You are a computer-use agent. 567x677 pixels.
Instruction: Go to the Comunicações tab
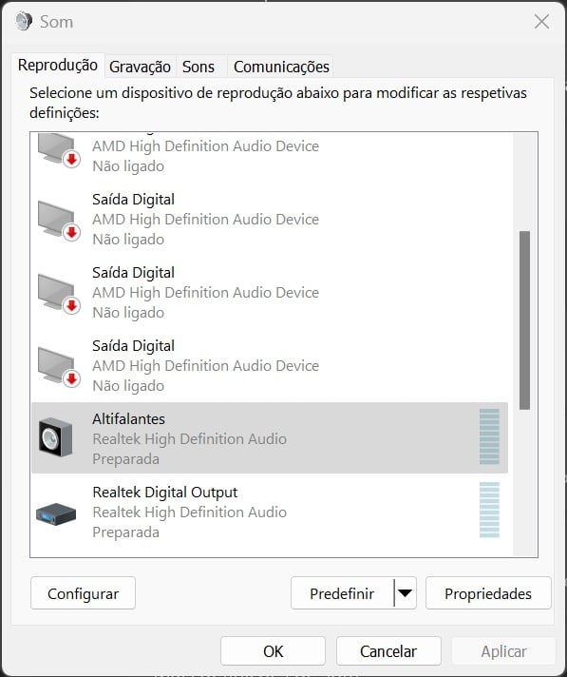pos(281,67)
